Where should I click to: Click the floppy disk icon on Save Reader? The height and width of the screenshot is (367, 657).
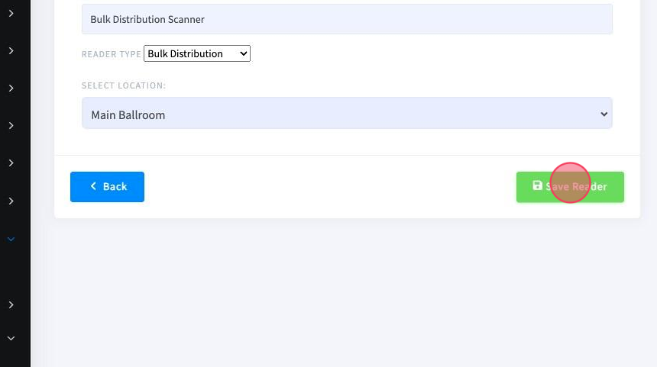coord(537,185)
